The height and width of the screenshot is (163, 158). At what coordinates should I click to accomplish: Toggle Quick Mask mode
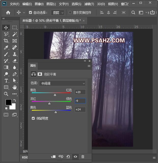click(x=6, y=115)
